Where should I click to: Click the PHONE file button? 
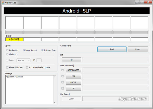[x=73, y=82]
